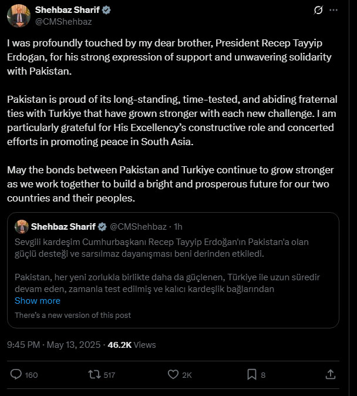Open "There's a new version of this post"
Viewport: 357px width, 396px height.
tap(73, 315)
